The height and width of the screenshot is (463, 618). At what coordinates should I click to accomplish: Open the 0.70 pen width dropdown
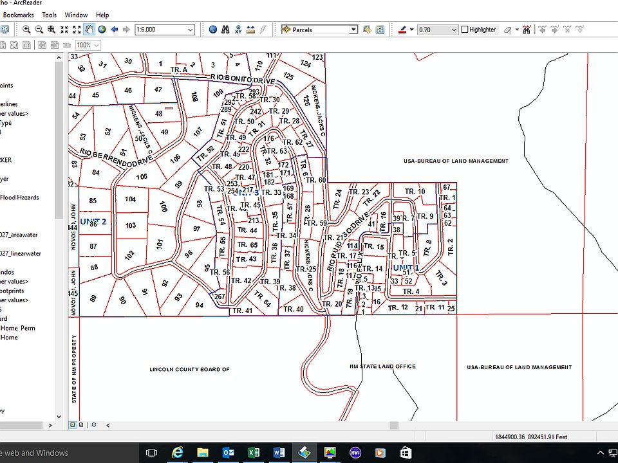454,30
